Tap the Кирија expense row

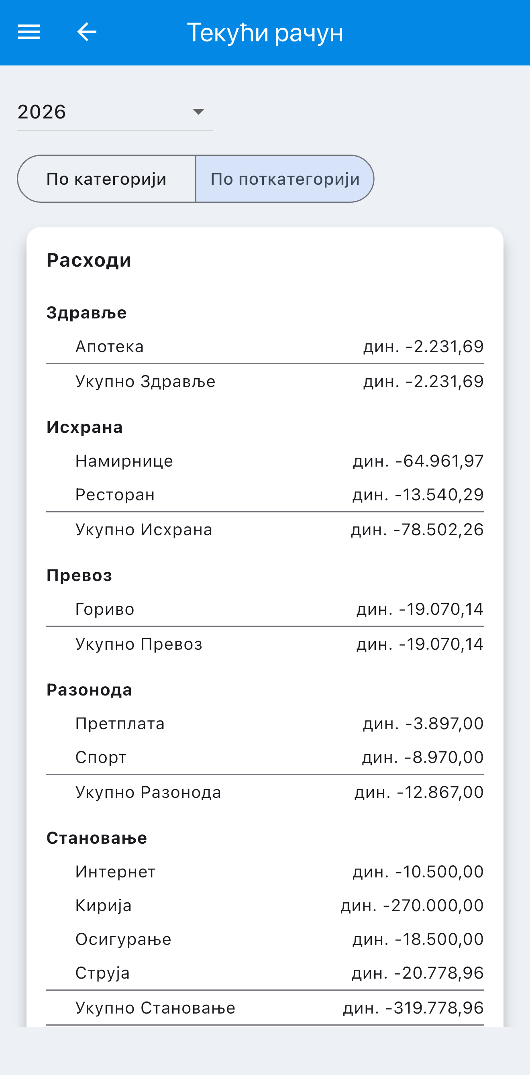265,906
